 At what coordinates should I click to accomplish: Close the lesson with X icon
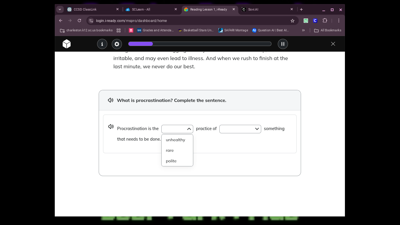[x=333, y=44]
